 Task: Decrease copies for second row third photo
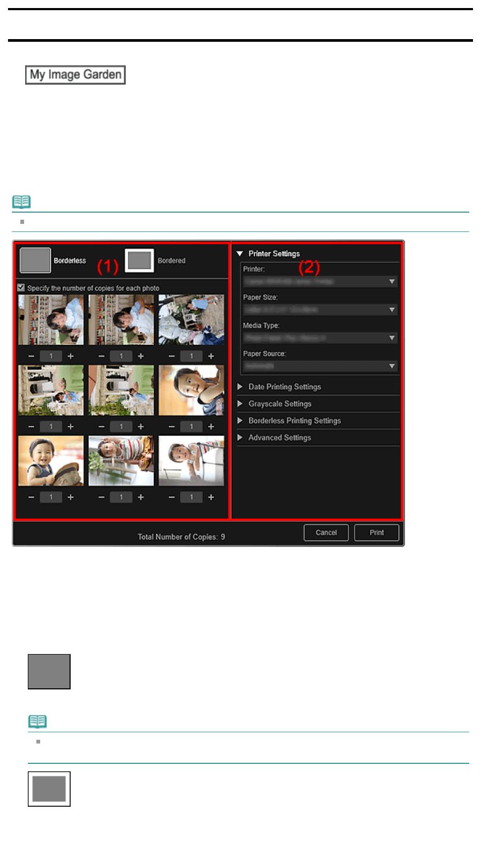172,427
